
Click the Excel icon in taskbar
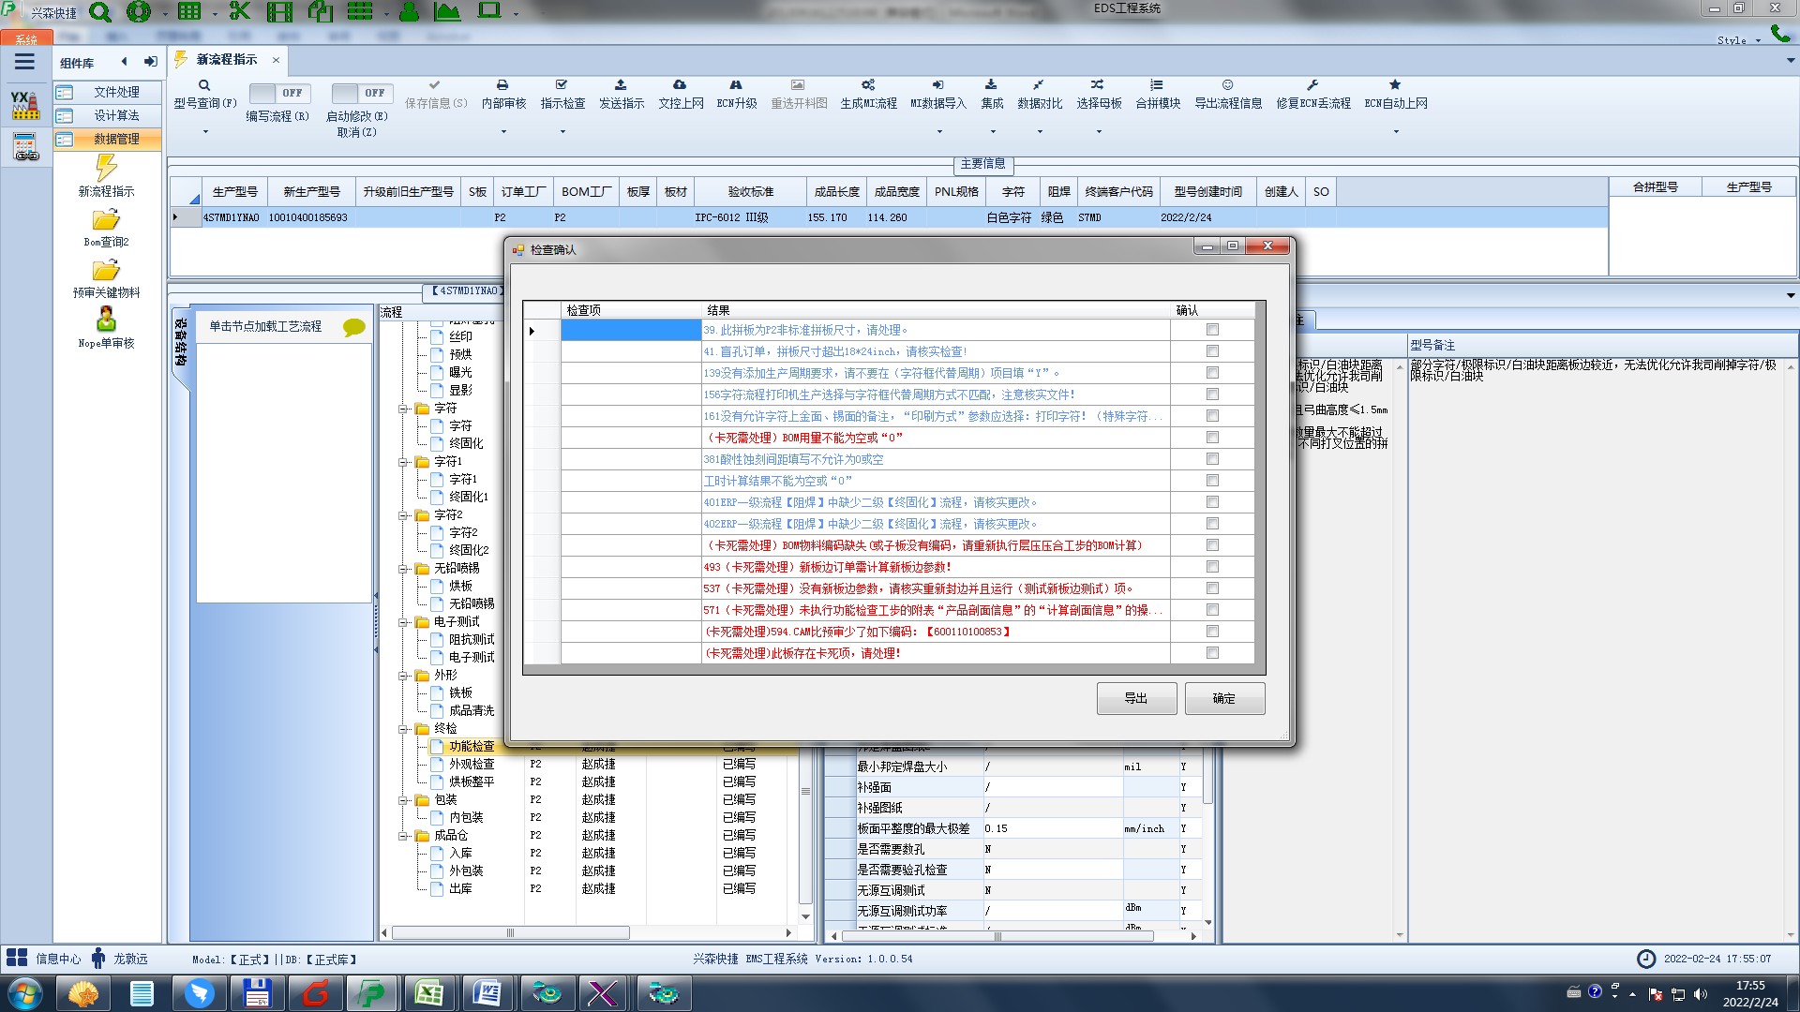coord(428,992)
